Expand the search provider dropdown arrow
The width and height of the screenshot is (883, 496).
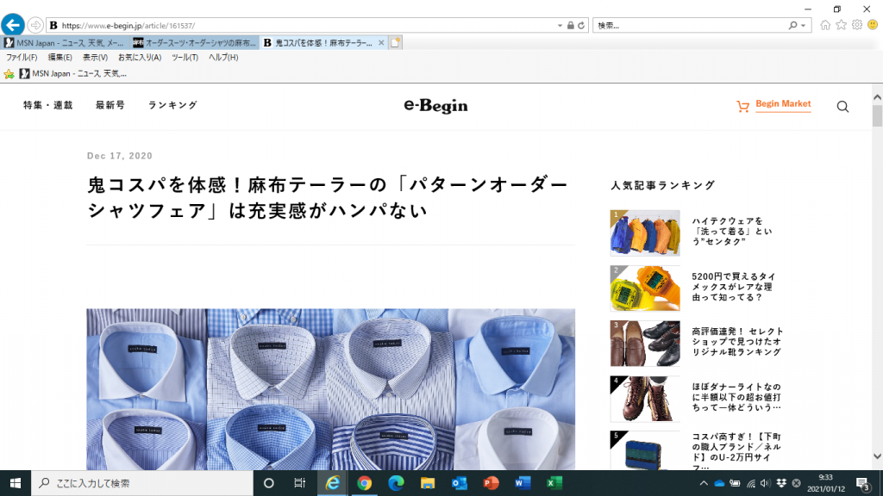coord(803,25)
